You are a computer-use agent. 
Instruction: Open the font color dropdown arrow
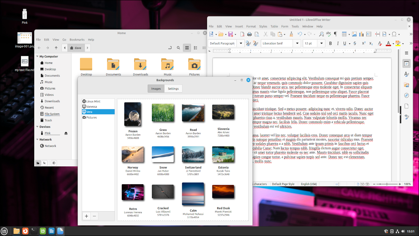393,44
